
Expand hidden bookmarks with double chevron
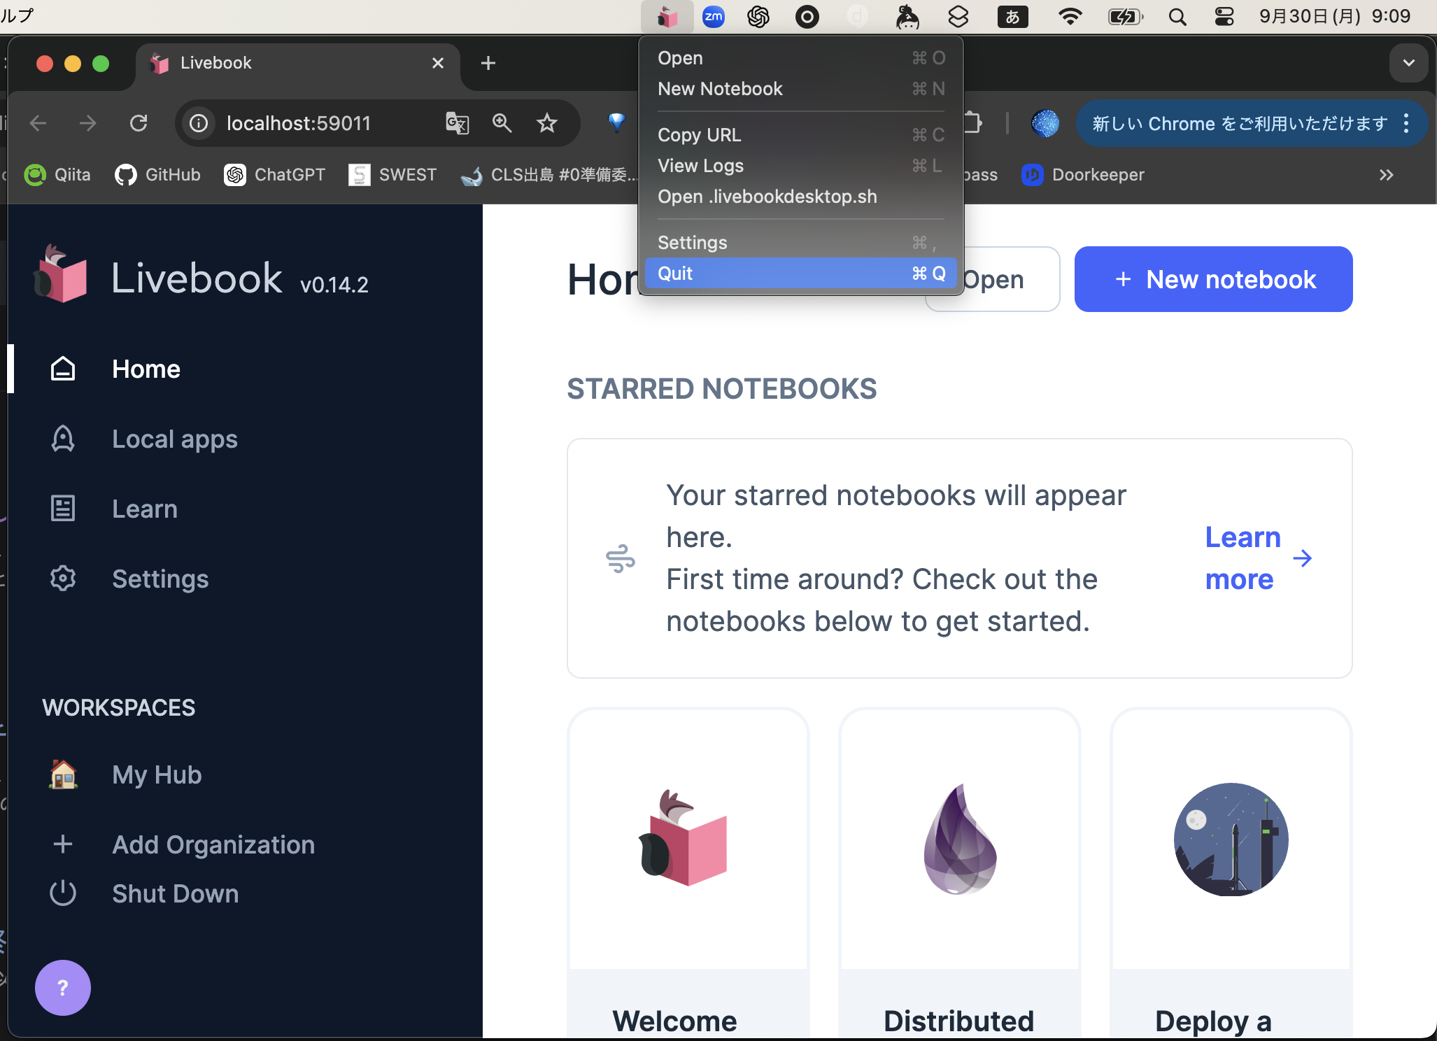pos(1386,175)
